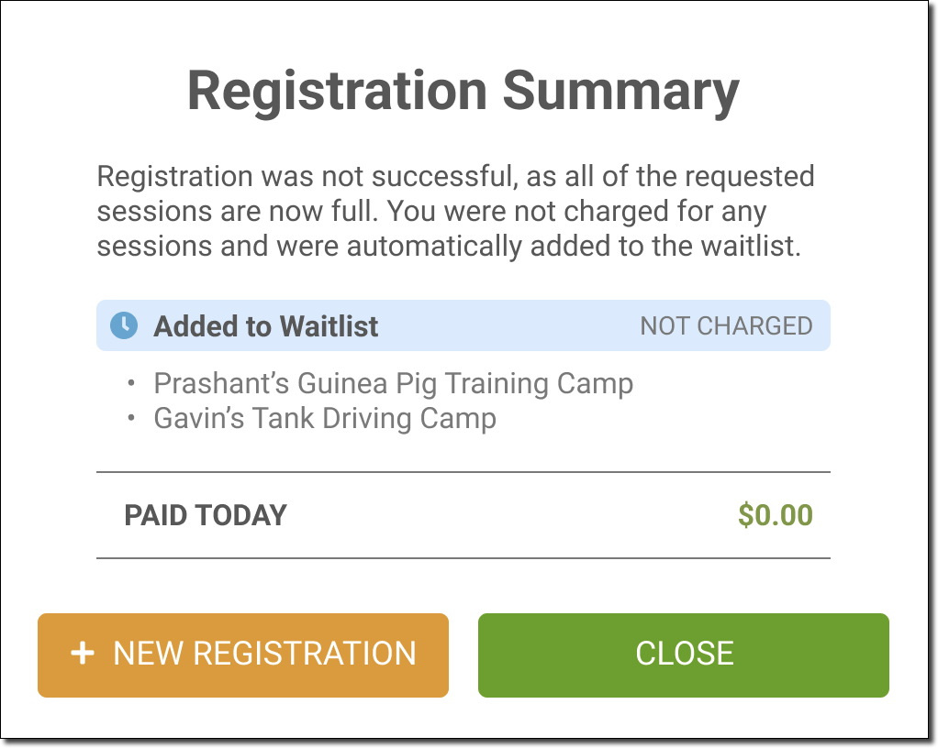Click the divider line below PAID TODAY
Viewport: 938px width, 748px height.
coord(463,557)
